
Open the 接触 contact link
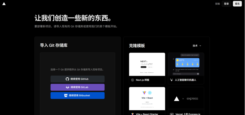click(x=217, y=4)
